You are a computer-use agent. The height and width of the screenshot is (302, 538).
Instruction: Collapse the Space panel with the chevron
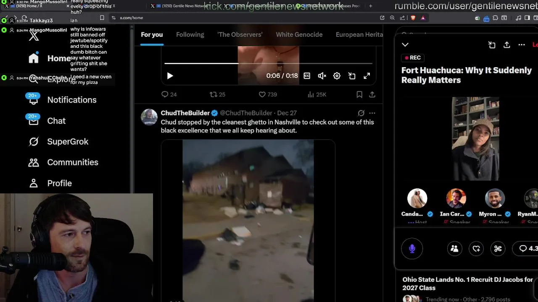405,44
